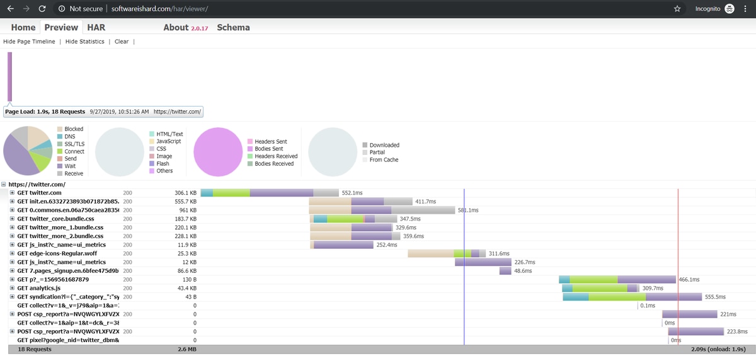Click the twitter.com 552.1ms waterfall bar

pyautogui.click(x=270, y=193)
